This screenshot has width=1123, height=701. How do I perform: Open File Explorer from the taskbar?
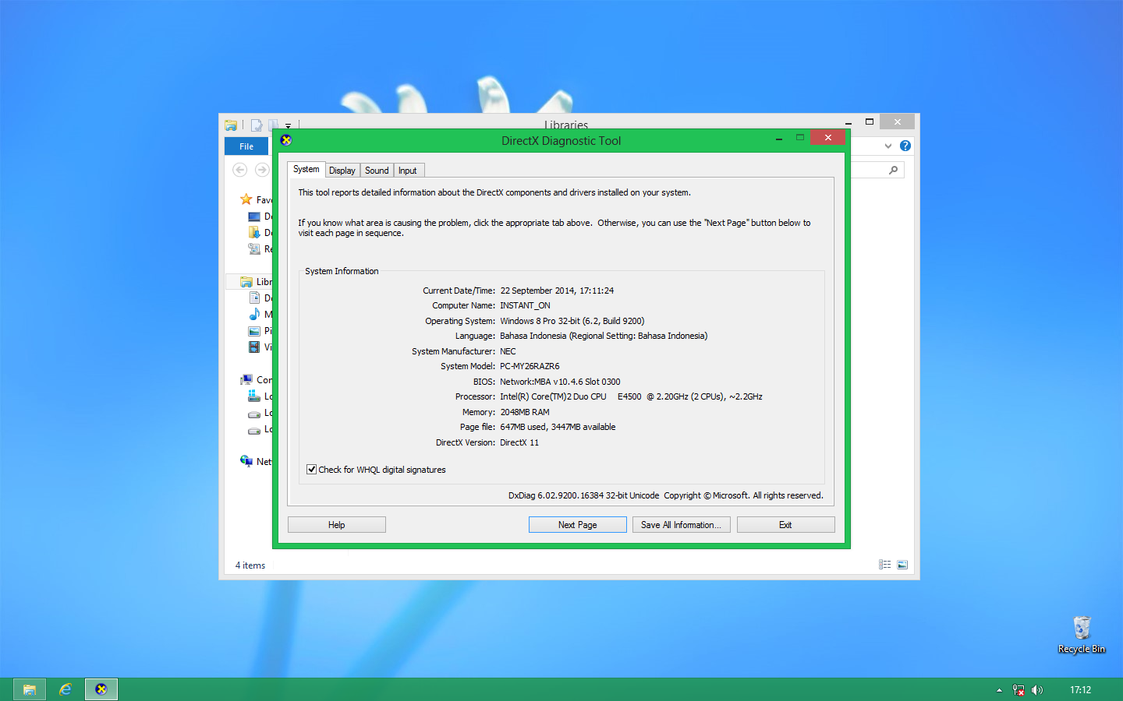(x=30, y=689)
